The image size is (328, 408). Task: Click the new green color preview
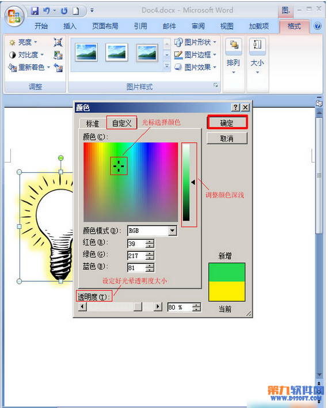click(x=227, y=273)
